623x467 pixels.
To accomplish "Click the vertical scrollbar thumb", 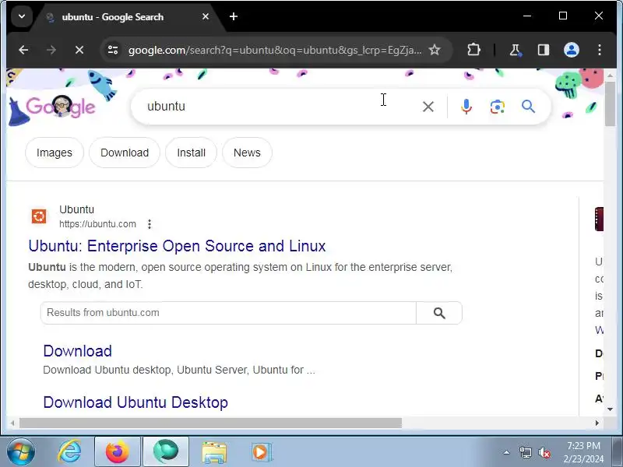I will tap(610, 104).
